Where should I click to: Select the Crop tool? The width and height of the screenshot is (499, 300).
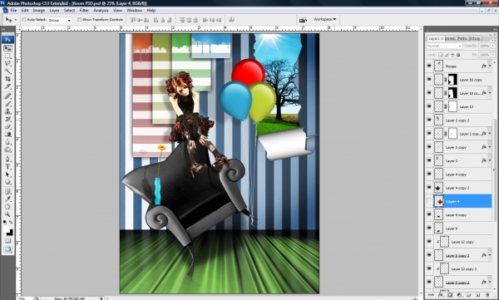(7, 79)
